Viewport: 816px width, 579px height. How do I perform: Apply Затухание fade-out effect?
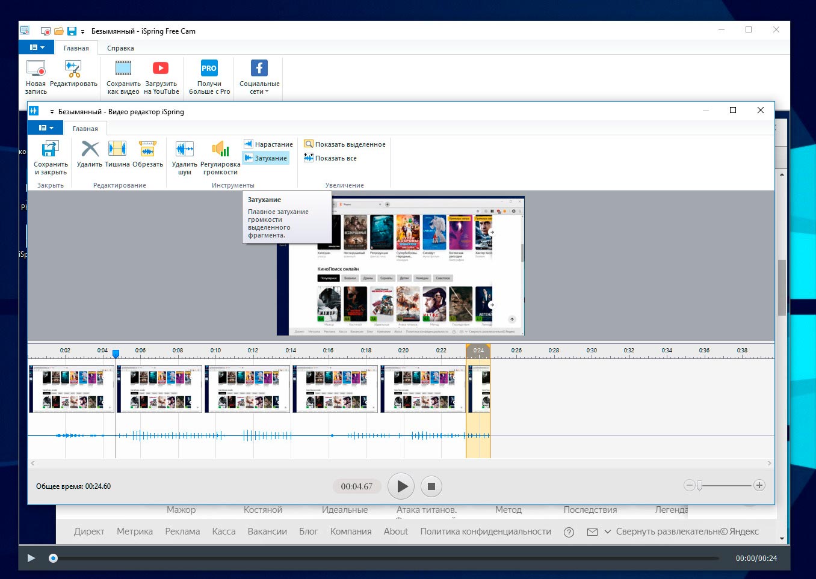[x=265, y=158]
